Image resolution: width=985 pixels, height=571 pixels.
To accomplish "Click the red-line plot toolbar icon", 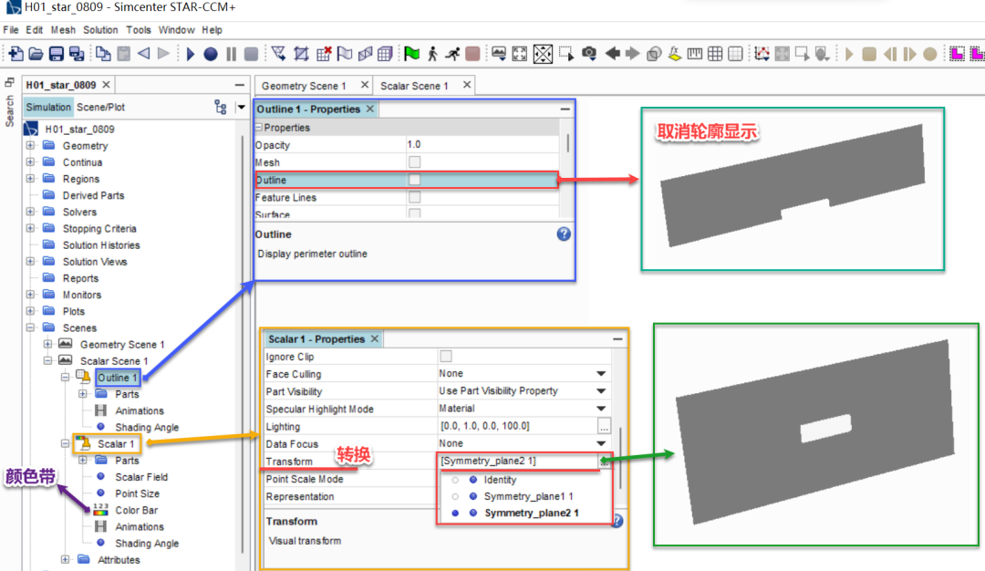I will tap(762, 54).
